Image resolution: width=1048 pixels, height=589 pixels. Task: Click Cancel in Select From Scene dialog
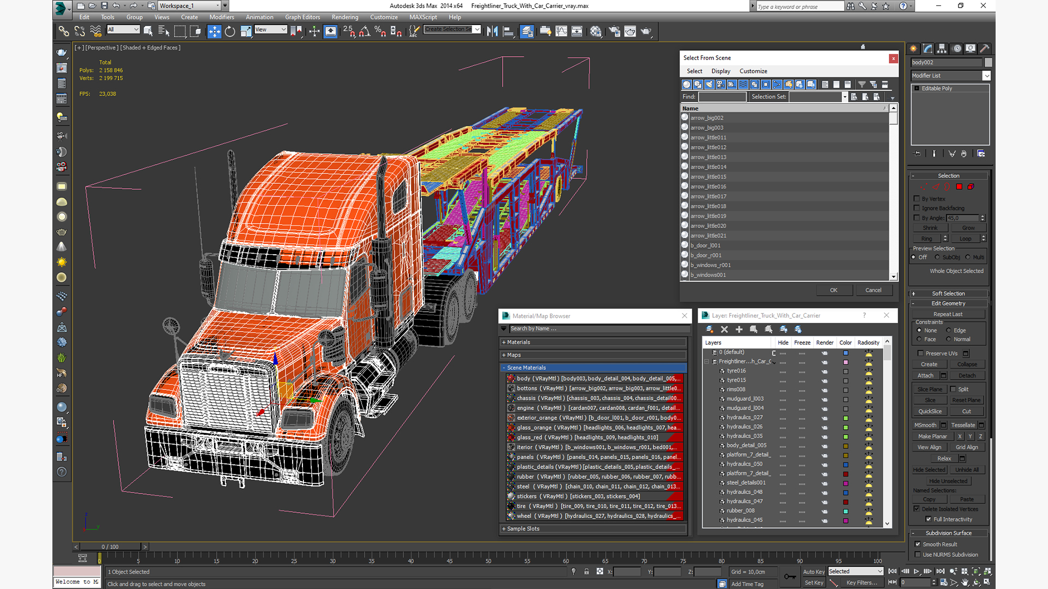[873, 290]
